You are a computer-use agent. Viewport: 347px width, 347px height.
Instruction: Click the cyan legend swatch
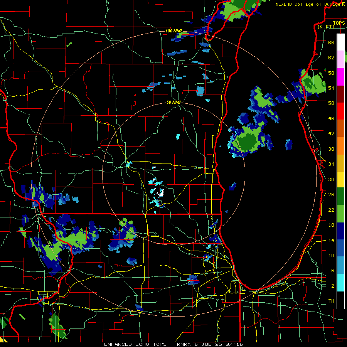[x=340, y=283]
